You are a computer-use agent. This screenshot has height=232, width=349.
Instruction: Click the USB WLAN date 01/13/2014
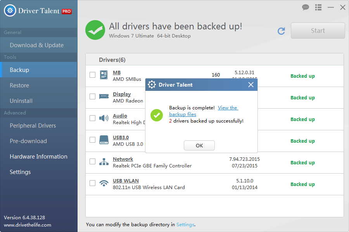245,188
